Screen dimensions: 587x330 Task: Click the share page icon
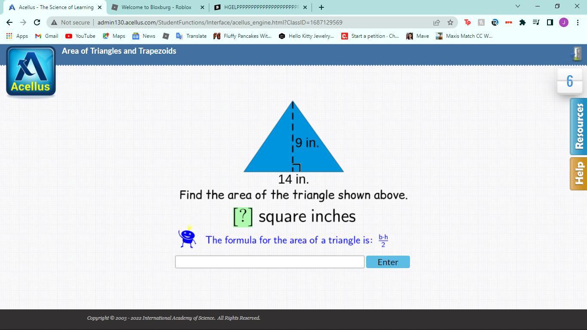pyautogui.click(x=437, y=22)
